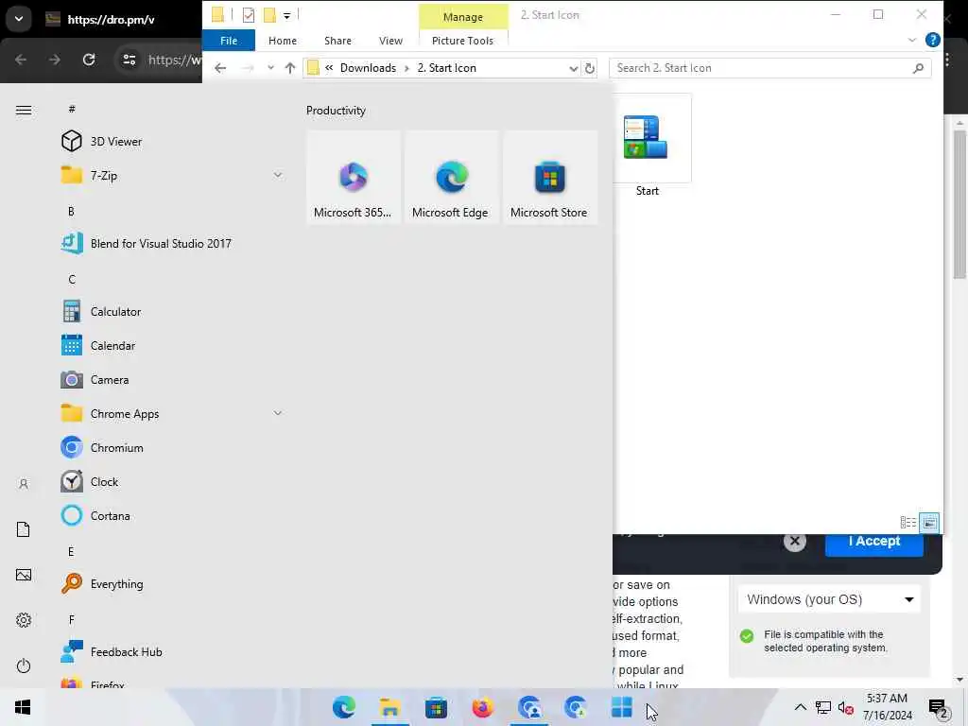Screen dimensions: 968x726
Task: Open the Quick Access Toolbar customize dropdown
Action: 287,15
